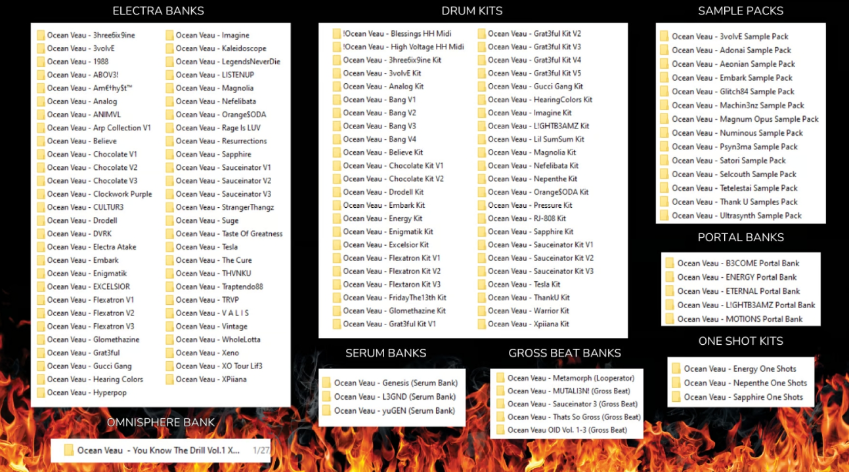
Task: Click folder icon beside Xpiiana Kit
Action: tap(481, 324)
